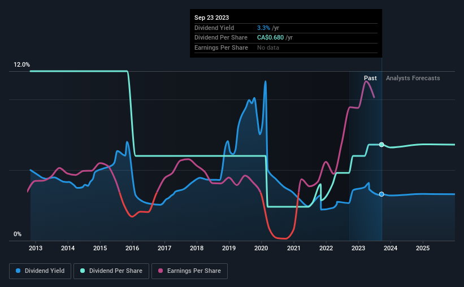Click the 'Analysts Forecasts' label
464x287 pixels.
[x=413, y=78]
